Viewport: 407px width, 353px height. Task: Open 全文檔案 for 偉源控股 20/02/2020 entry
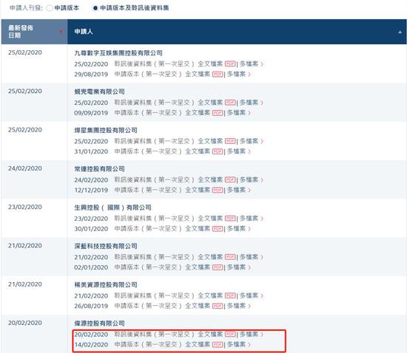click(210, 334)
